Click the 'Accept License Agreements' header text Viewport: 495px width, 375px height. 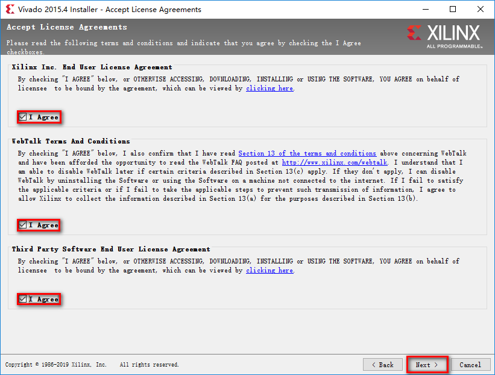pos(67,27)
